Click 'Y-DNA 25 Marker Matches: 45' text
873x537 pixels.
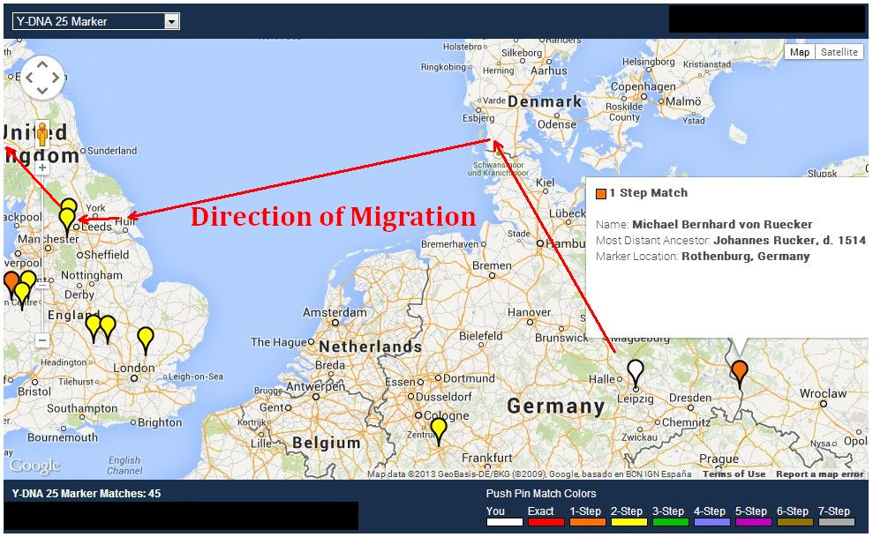pos(87,494)
